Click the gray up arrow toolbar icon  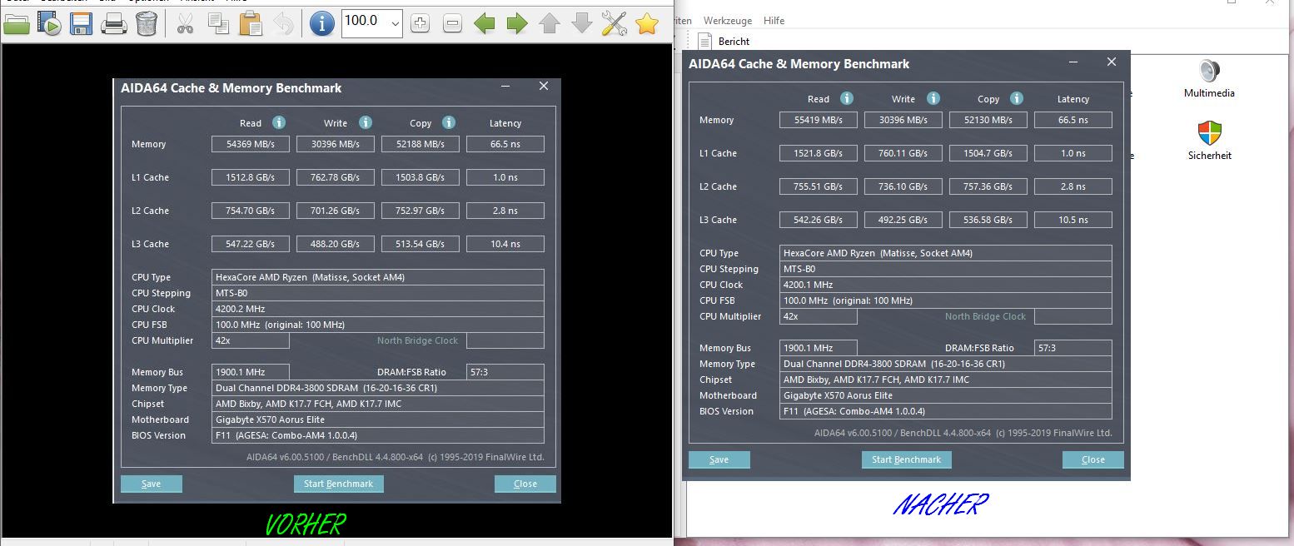pyautogui.click(x=550, y=23)
